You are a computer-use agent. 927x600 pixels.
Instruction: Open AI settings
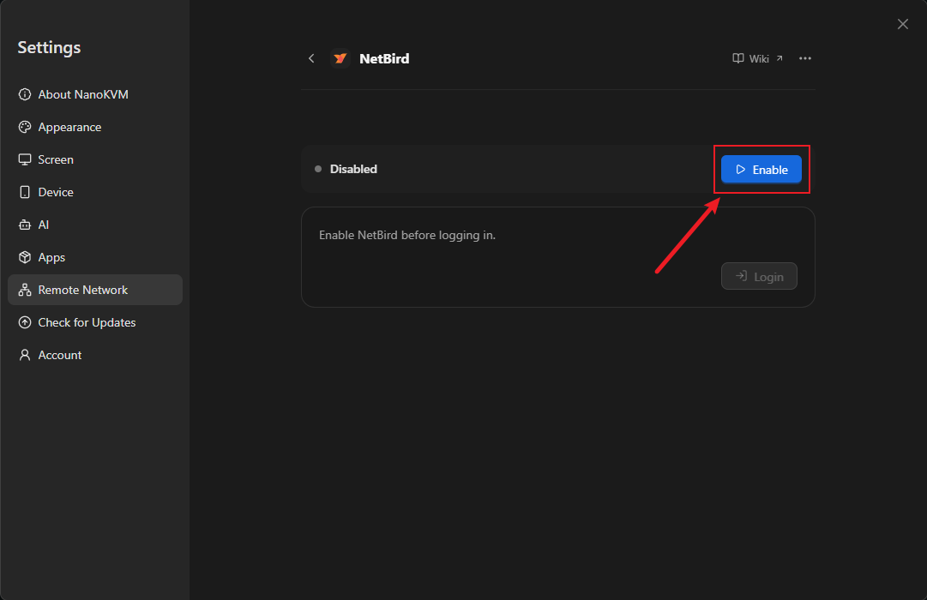tap(95, 225)
